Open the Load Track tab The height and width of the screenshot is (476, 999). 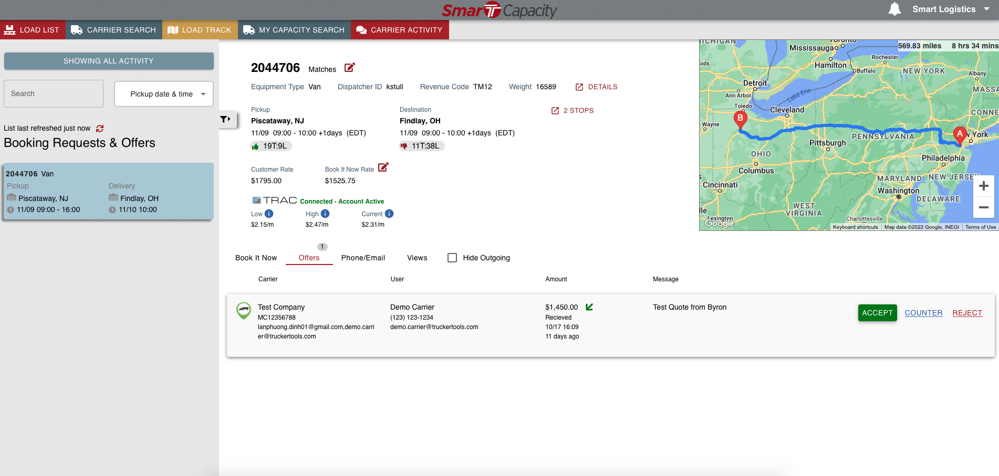pos(200,30)
